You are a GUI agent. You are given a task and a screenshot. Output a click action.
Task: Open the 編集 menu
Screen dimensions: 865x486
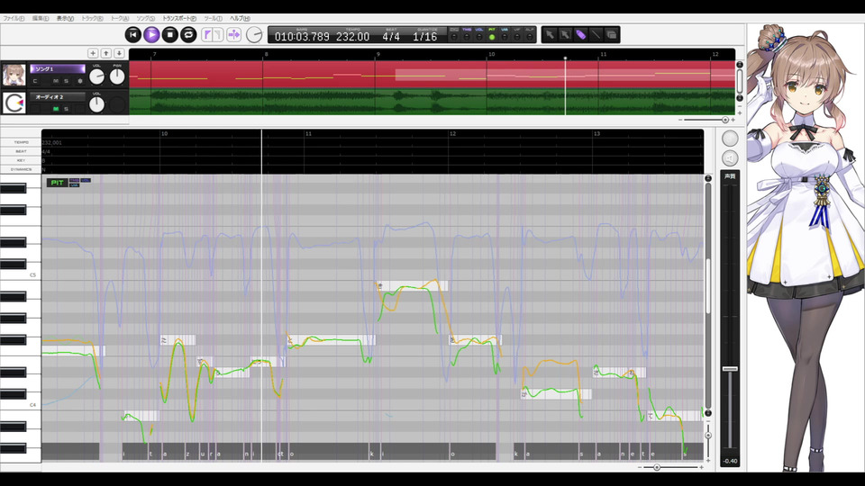point(41,18)
